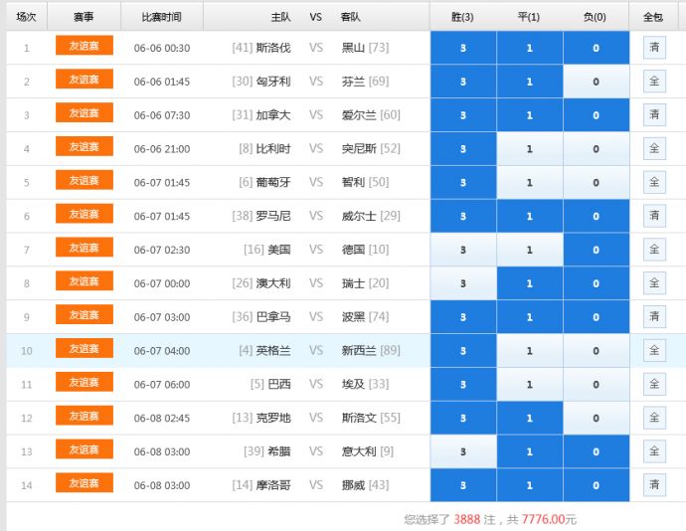Click home team 比利时 [8]
This screenshot has height=531, width=686.
[264, 149]
